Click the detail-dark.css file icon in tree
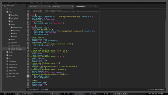Image resolution: width=168 pixels, height=95 pixels. pos(10,49)
